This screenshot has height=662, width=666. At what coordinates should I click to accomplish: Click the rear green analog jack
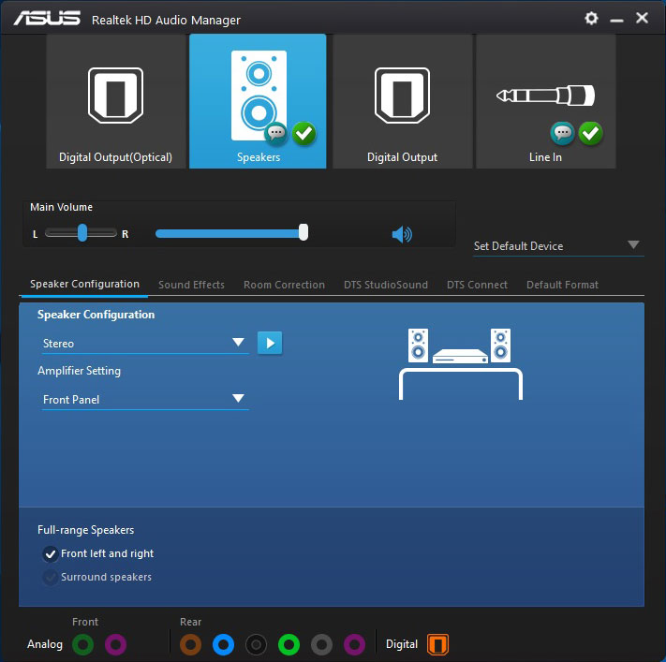289,644
